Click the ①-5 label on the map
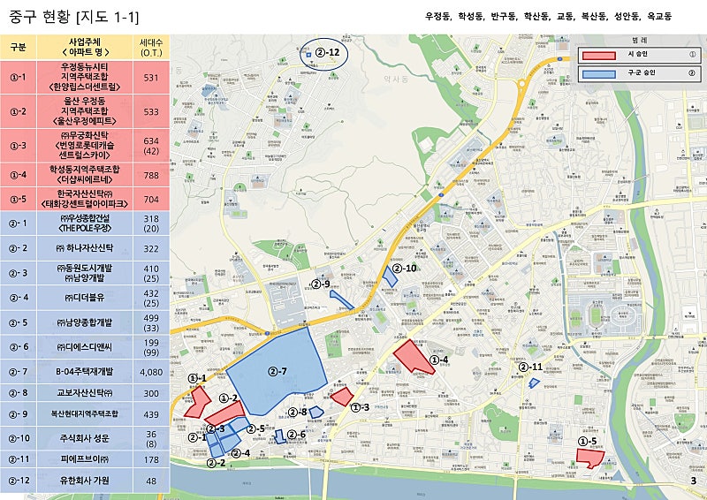The height and width of the screenshot is (500, 707). (x=587, y=441)
